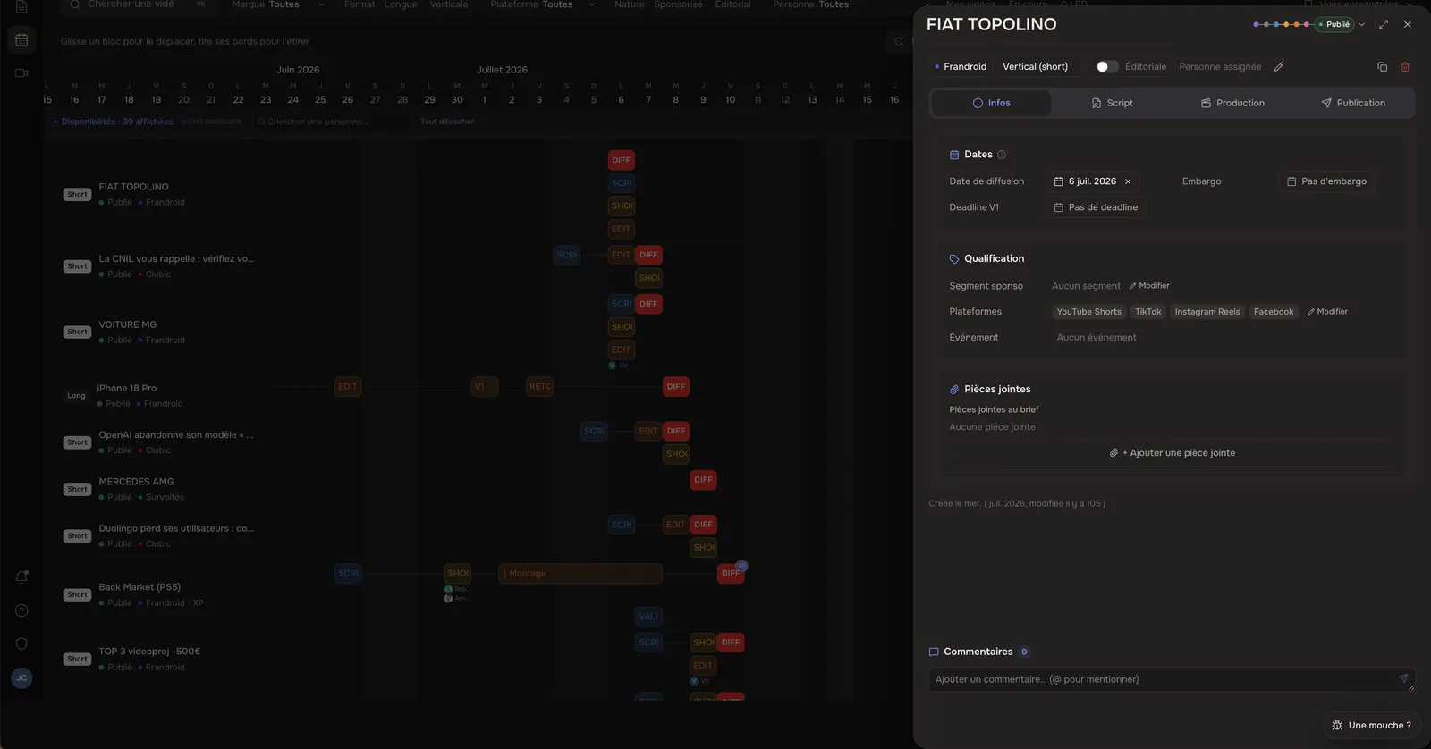1431x749 pixels.
Task: Expand the FIAT TOPOLINO panel to fullscreen
Action: coord(1384,24)
